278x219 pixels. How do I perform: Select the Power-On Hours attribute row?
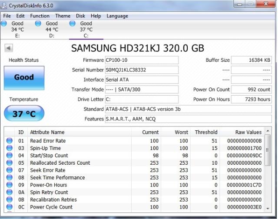[134, 185]
